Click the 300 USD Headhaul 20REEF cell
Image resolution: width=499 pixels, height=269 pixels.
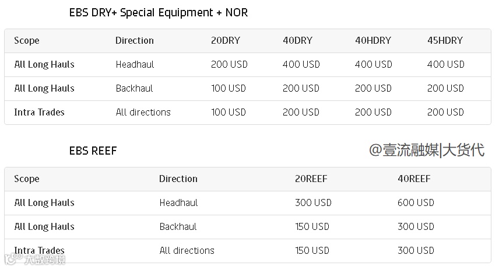click(x=313, y=203)
